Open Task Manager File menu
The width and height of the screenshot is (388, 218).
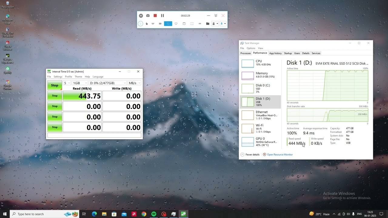click(x=242, y=48)
